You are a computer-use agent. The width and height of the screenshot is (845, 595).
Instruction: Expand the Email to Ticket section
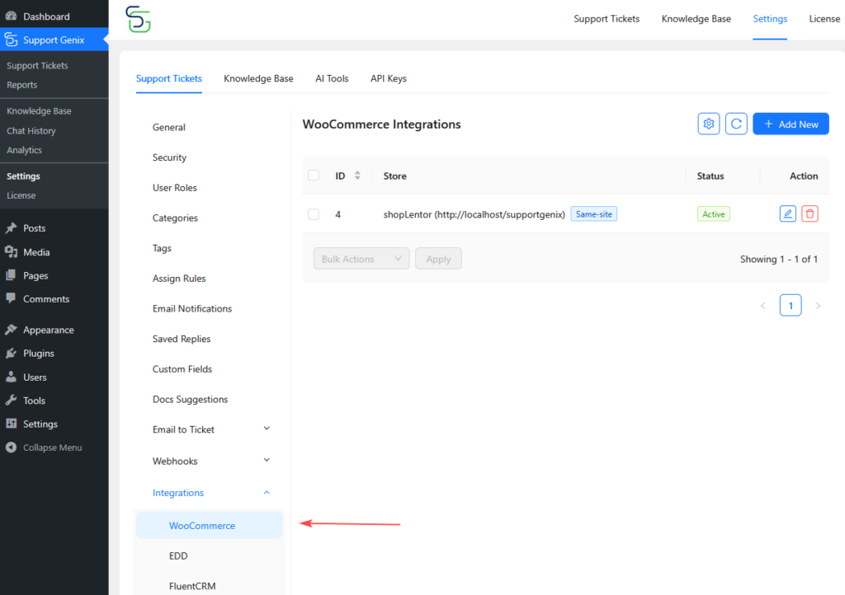point(267,429)
